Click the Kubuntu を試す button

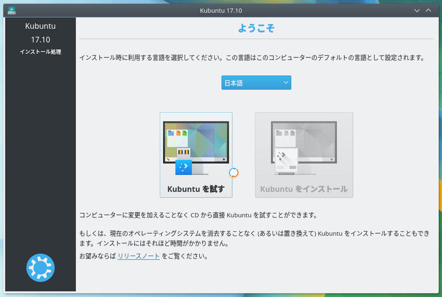(196, 155)
